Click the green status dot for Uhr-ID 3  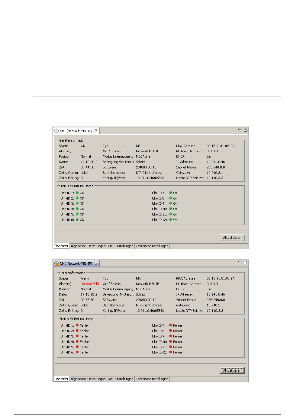[77, 203]
